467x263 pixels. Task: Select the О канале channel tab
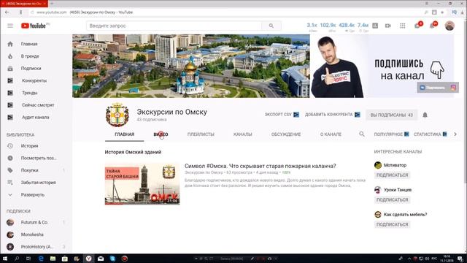(x=331, y=134)
